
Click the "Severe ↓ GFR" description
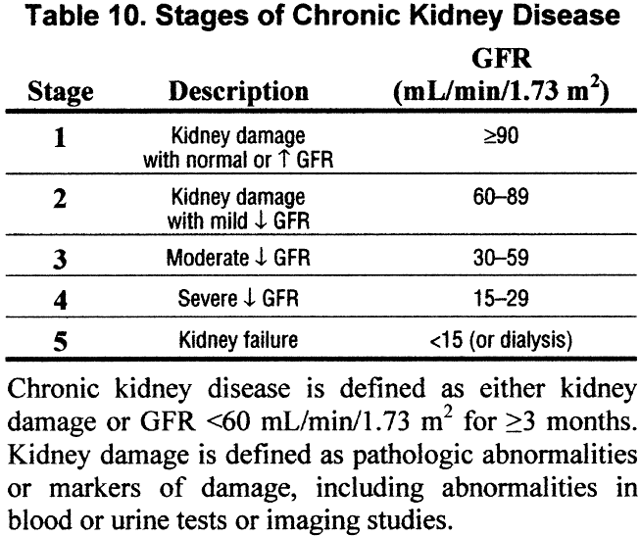click(239, 300)
